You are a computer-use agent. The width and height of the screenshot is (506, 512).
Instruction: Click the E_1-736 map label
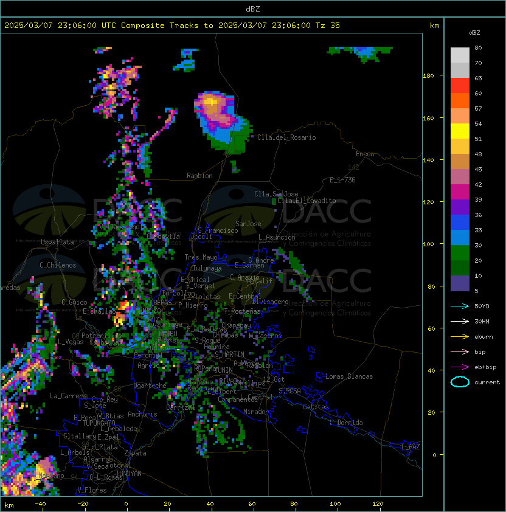(342, 180)
